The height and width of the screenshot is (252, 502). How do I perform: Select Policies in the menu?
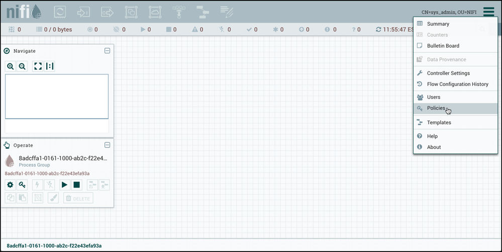click(x=455, y=108)
